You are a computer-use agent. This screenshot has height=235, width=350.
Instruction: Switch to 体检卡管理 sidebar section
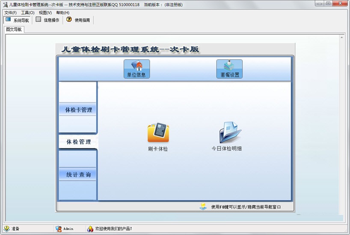click(x=78, y=110)
